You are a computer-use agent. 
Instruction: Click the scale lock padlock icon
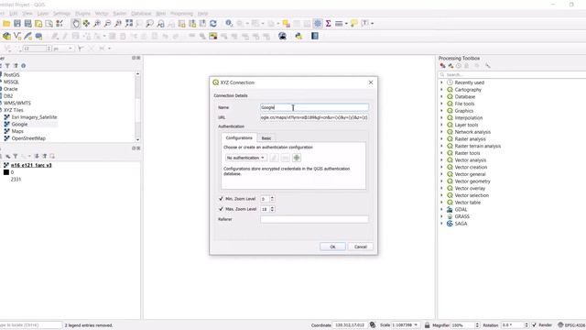[428, 324]
